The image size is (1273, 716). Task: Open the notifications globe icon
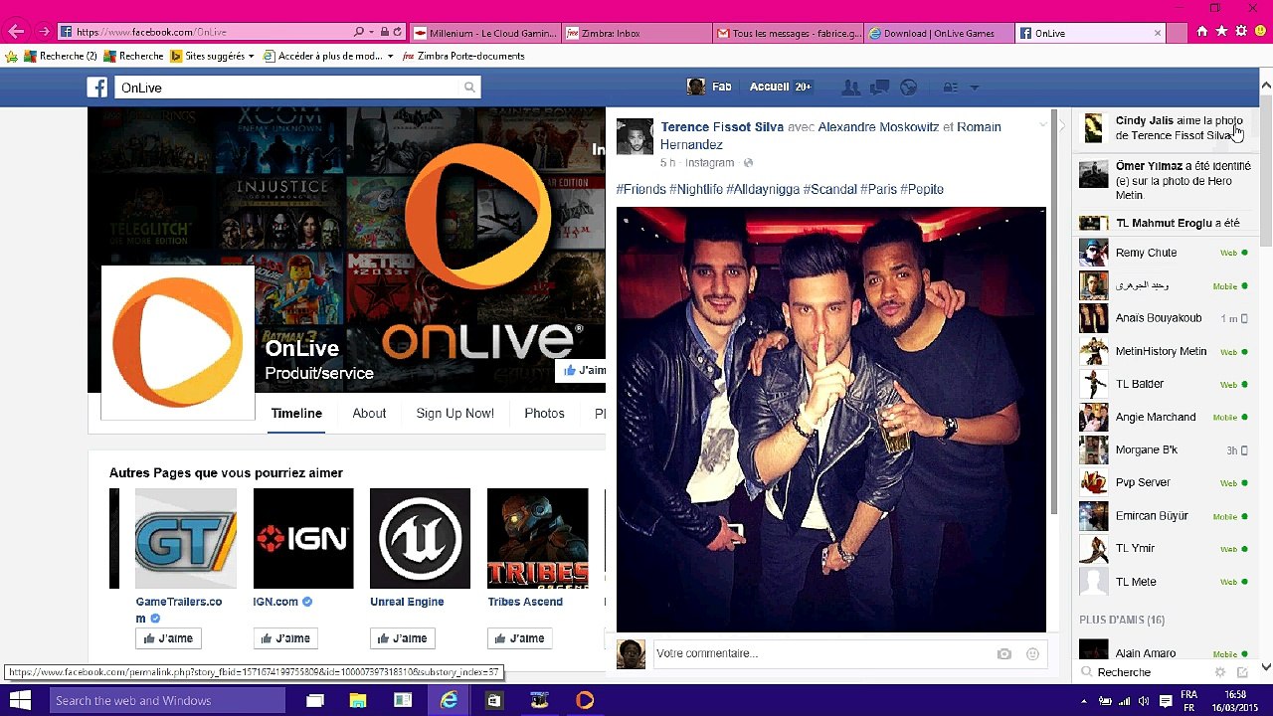[908, 88]
